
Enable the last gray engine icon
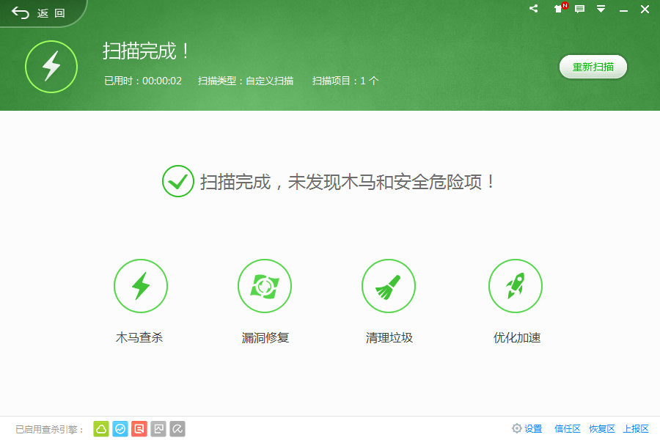click(177, 429)
